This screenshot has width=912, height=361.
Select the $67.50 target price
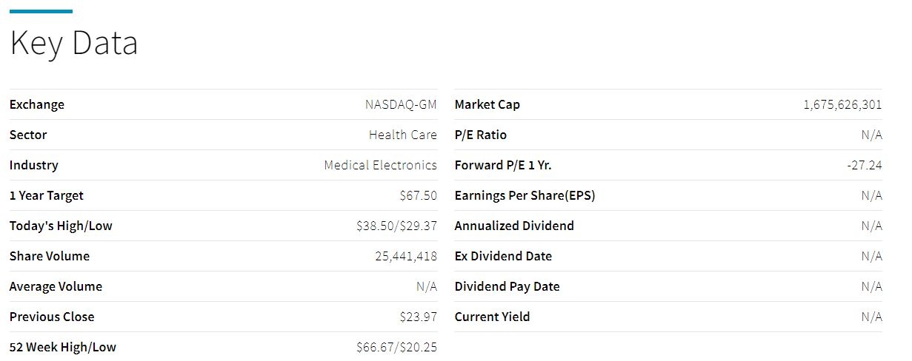pyautogui.click(x=419, y=195)
